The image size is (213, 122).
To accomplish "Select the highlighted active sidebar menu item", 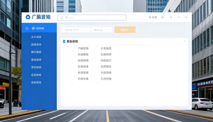I will coord(39,28).
